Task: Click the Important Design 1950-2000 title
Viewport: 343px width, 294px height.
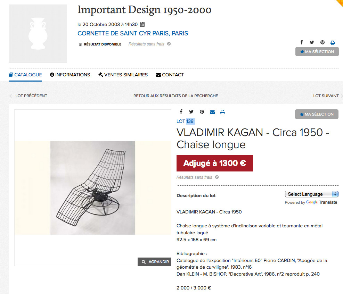Action: tap(144, 10)
